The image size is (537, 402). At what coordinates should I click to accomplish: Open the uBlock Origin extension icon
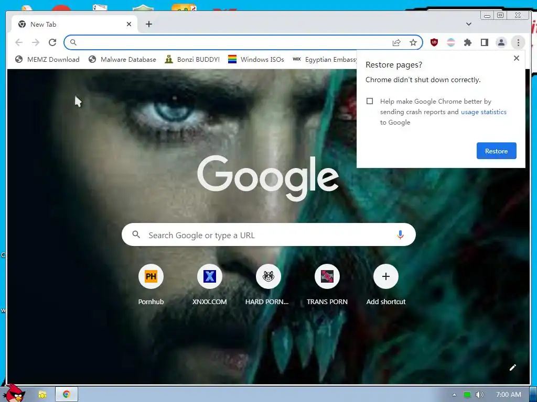(434, 42)
